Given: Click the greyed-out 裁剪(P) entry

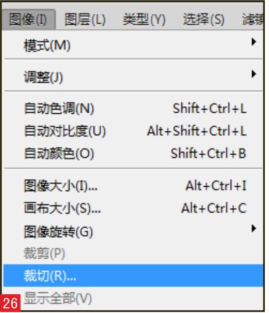Looking at the screenshot, I should (x=133, y=253).
